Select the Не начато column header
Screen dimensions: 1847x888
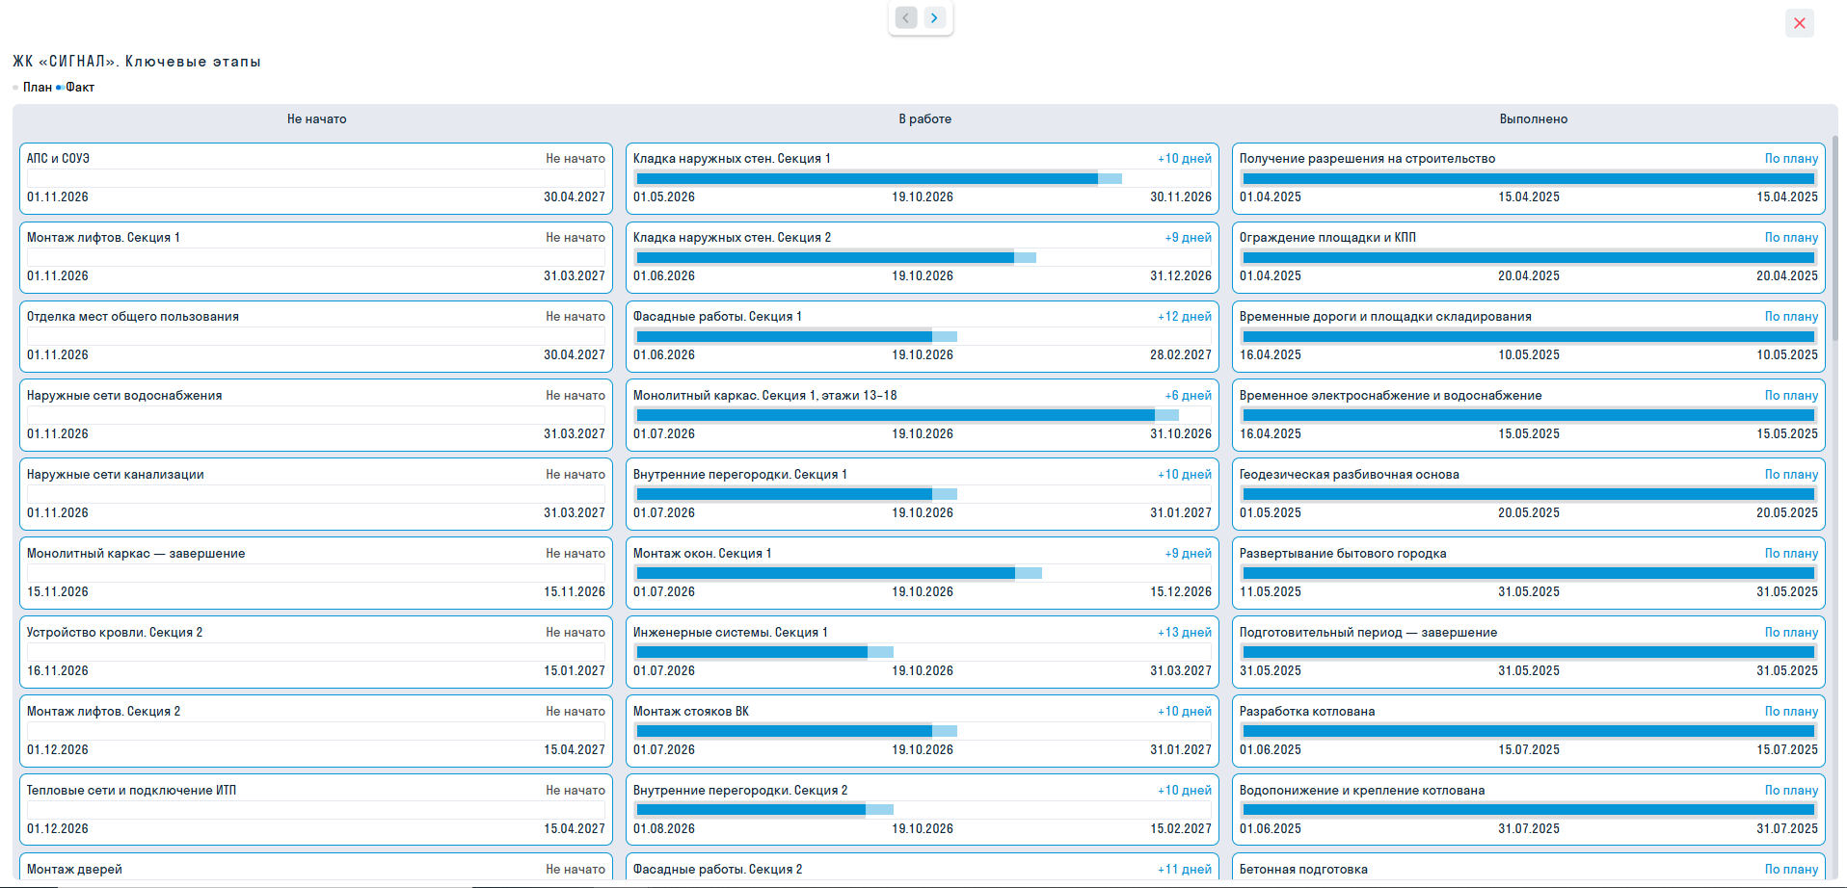(316, 119)
